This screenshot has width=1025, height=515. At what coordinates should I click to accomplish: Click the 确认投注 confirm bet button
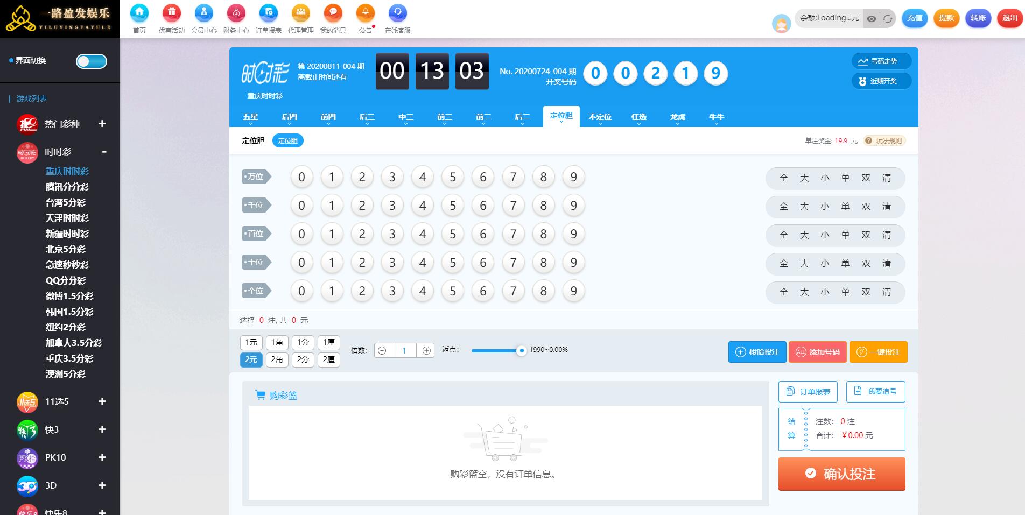point(841,474)
